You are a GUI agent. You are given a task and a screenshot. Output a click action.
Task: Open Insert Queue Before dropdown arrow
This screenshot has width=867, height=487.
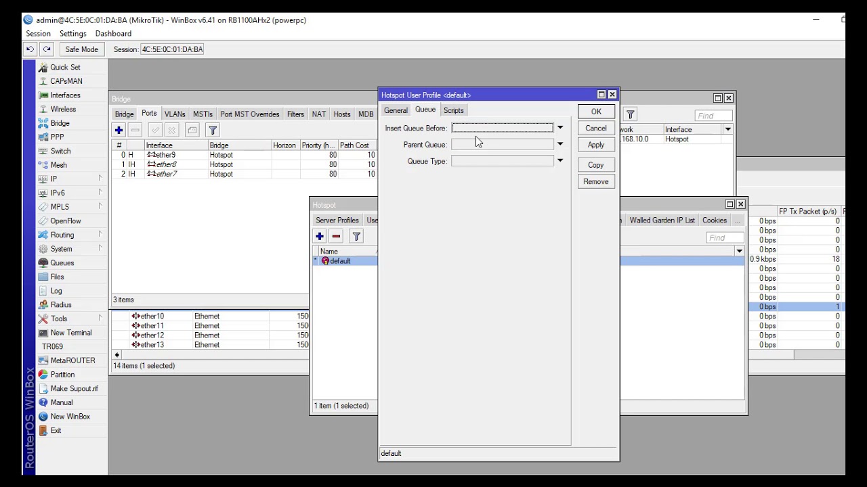click(560, 128)
